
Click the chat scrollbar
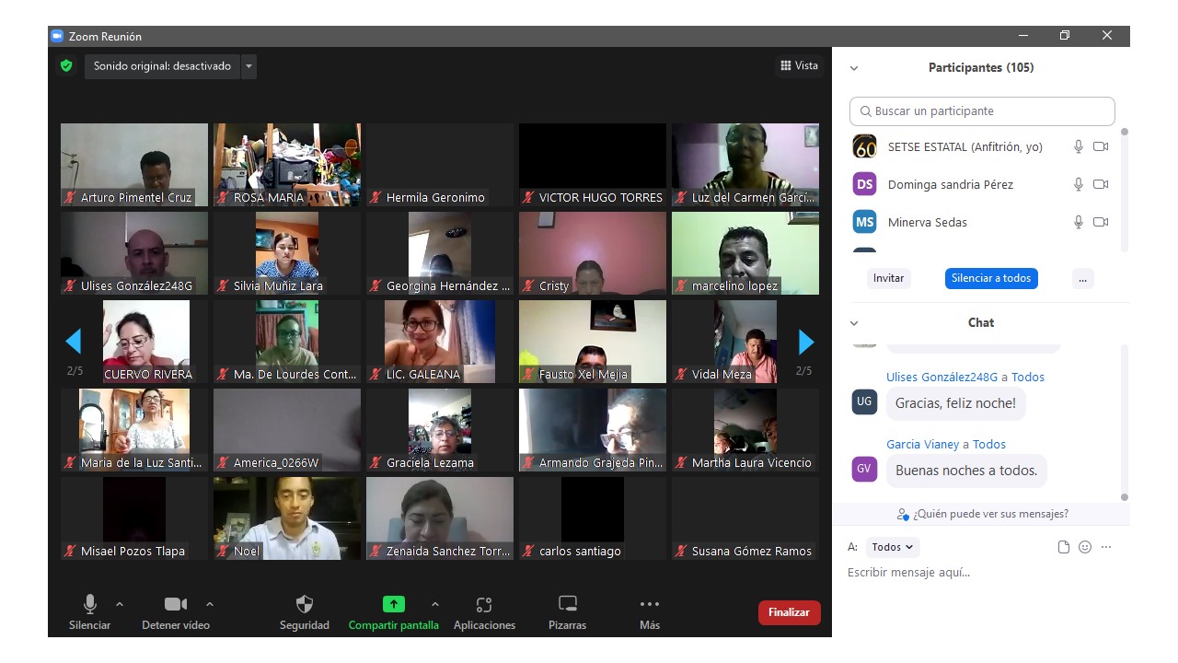1124,422
